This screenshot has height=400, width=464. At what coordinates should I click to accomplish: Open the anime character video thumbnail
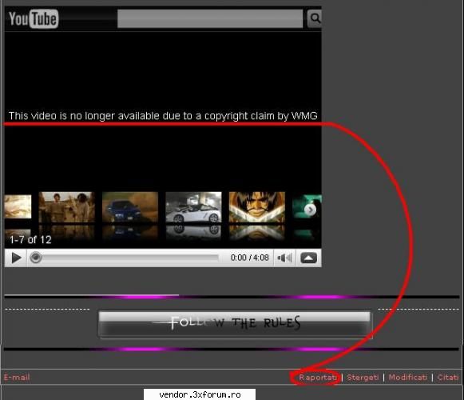click(x=257, y=207)
